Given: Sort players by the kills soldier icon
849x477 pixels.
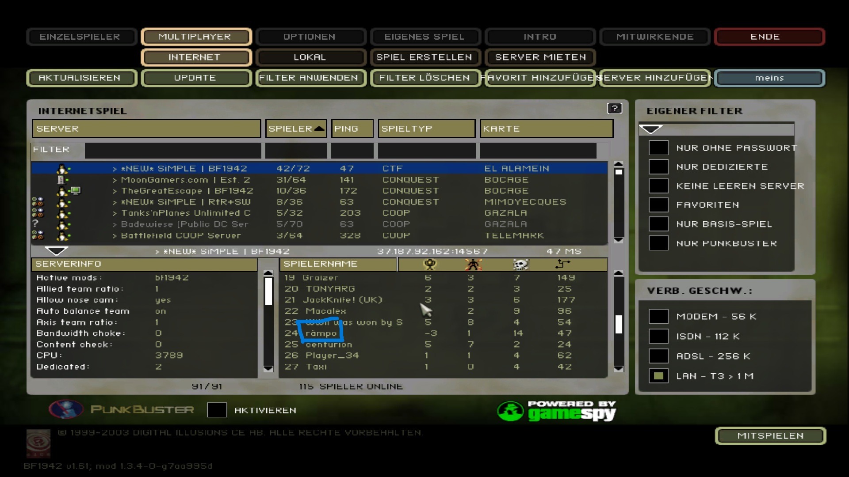Looking at the screenshot, I should pos(473,264).
